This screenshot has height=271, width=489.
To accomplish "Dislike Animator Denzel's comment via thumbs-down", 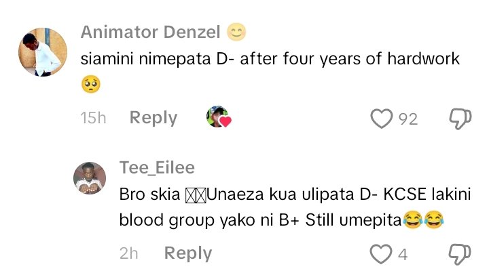I will pos(460,119).
